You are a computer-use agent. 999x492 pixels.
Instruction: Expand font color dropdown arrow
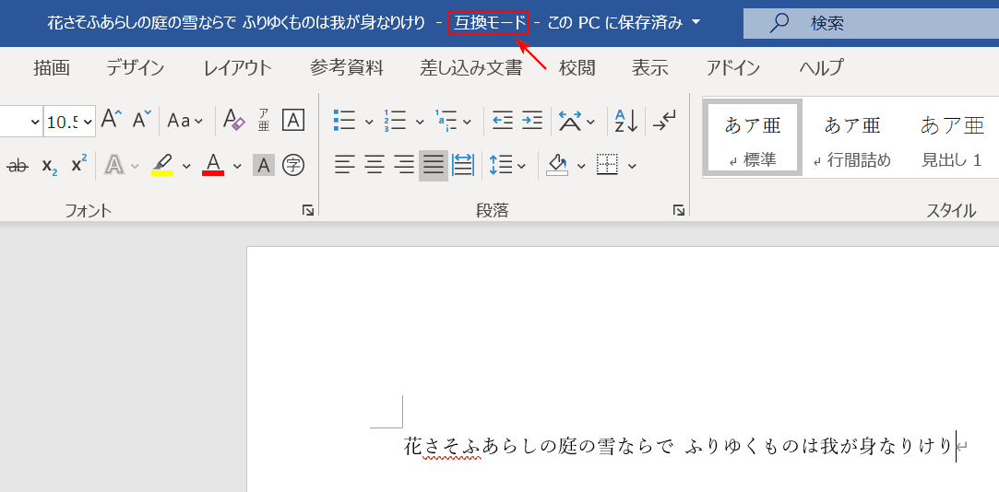click(x=237, y=166)
